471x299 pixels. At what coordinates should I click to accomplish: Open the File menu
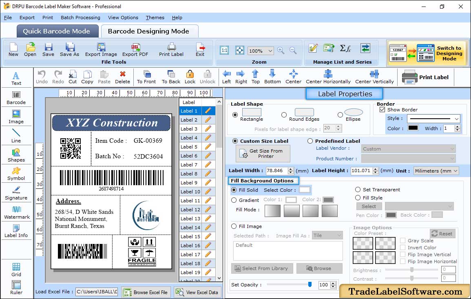point(8,18)
